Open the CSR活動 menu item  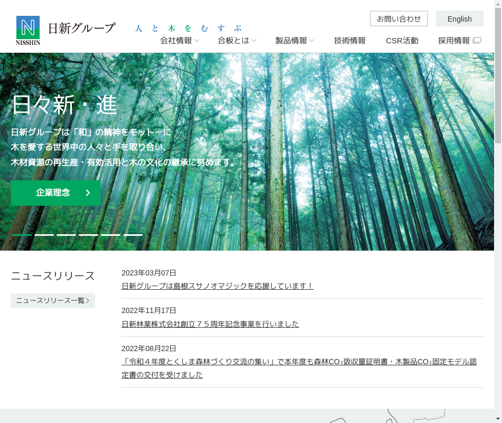(x=402, y=41)
